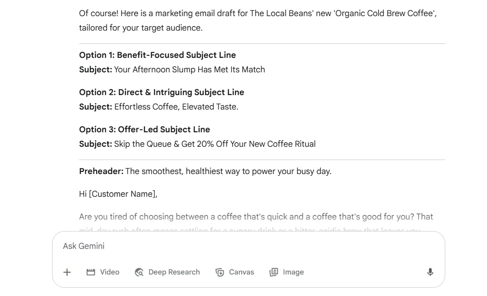
Task: Click the Image generation icon
Action: (x=273, y=272)
